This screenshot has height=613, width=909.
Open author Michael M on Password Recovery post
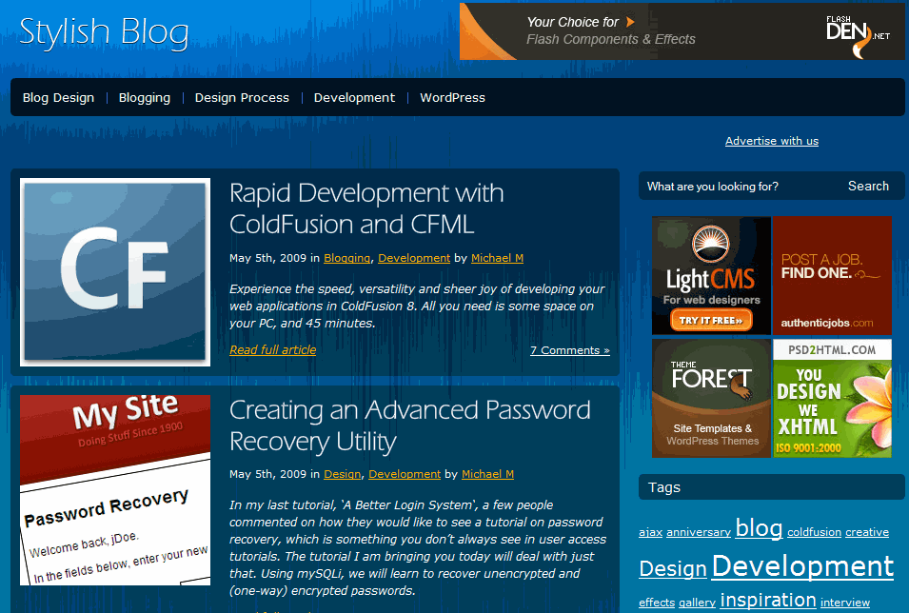487,474
